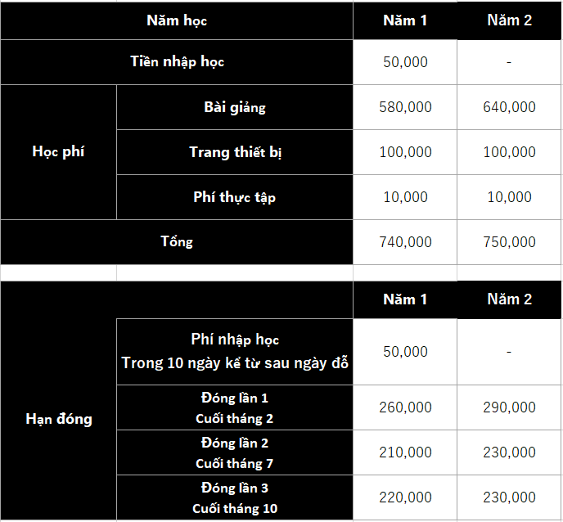Click the 580,000 tuition value
This screenshot has width=563, height=522.
(405, 107)
